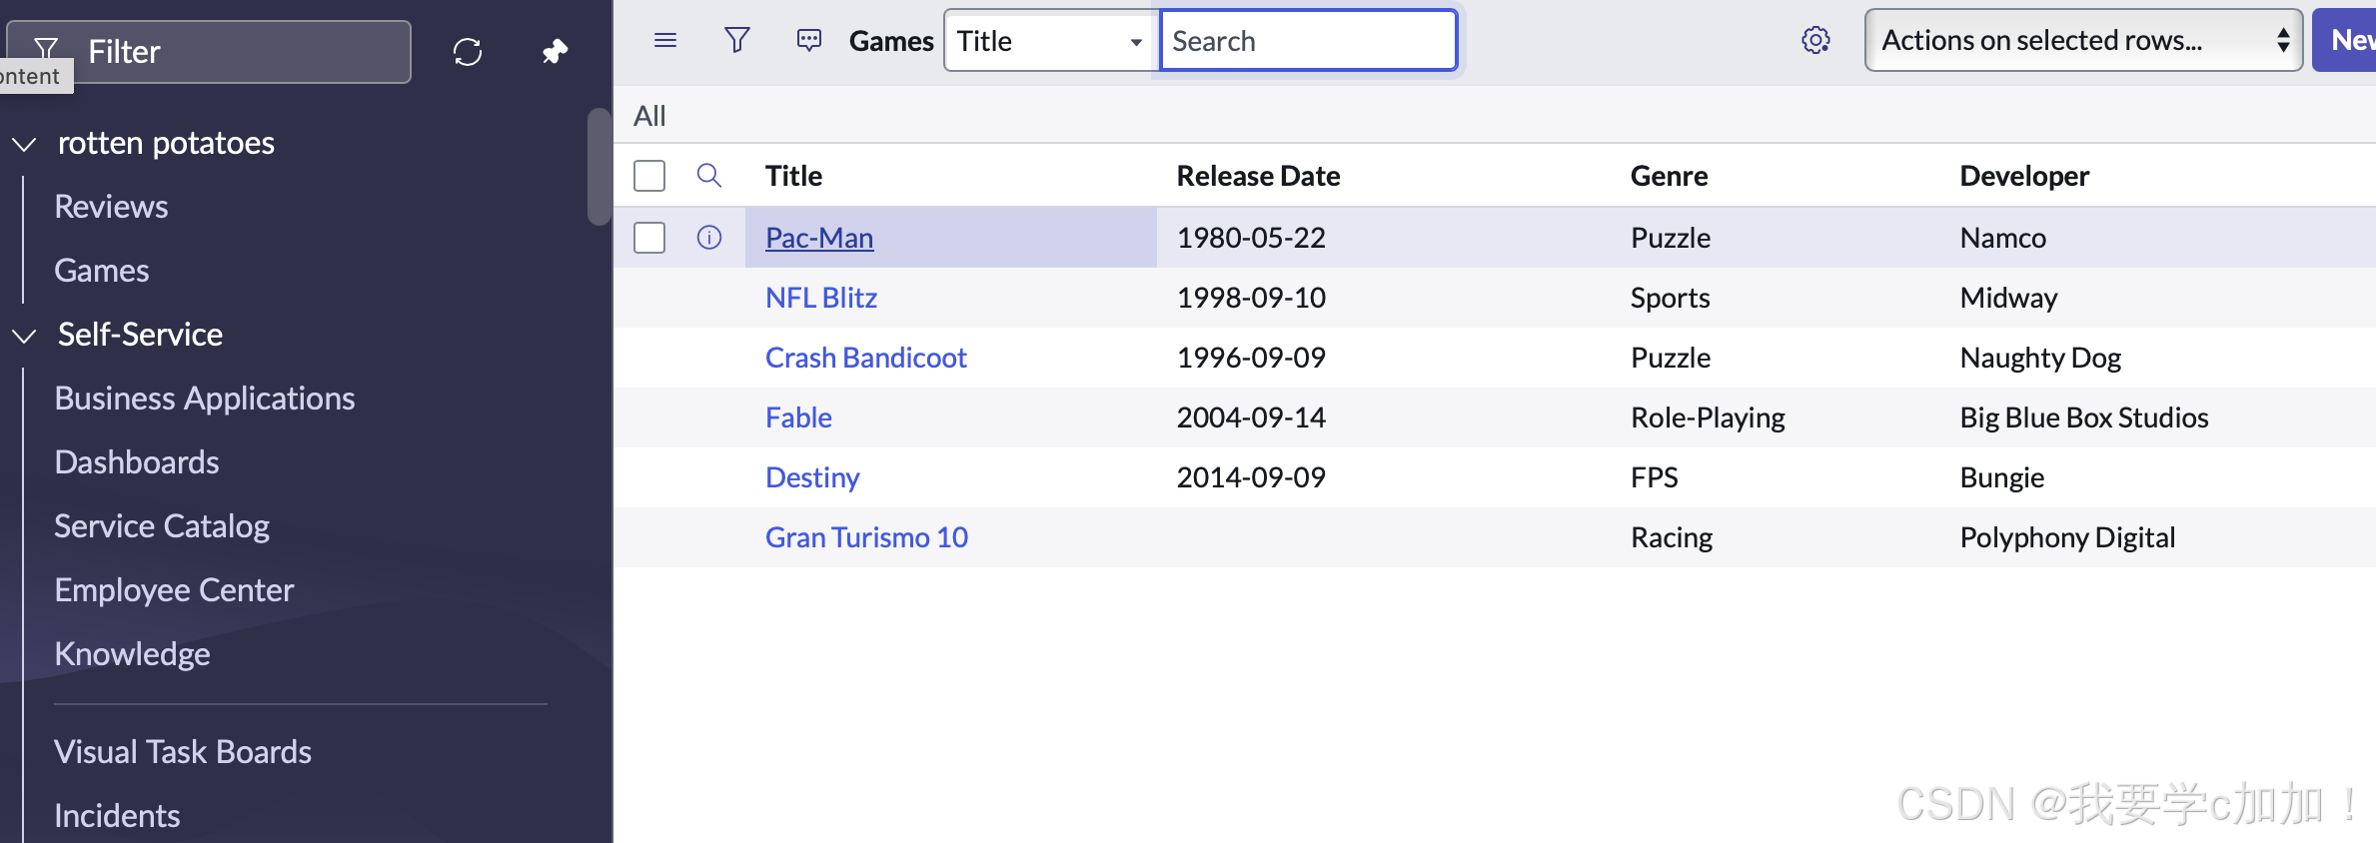Click the All breadcrumb filter
Screen dimensions: 2376x843
coord(649,116)
